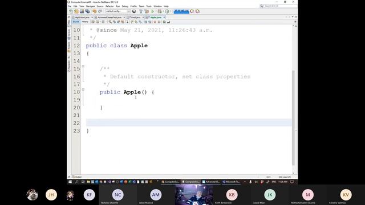Open the Team menu
The width and height of the screenshot is (365, 205).
(141, 6)
